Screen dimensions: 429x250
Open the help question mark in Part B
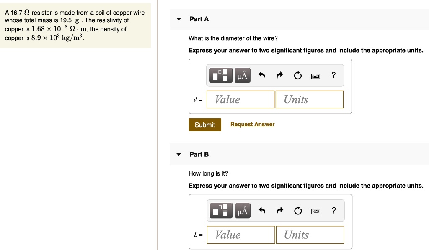[333, 211]
